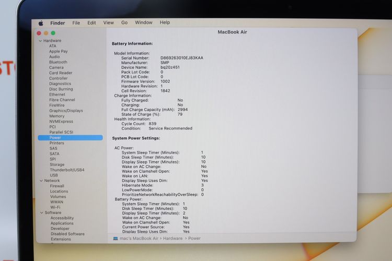Select Card Reader in the sidebar
The width and height of the screenshot is (392, 261).
[61, 73]
